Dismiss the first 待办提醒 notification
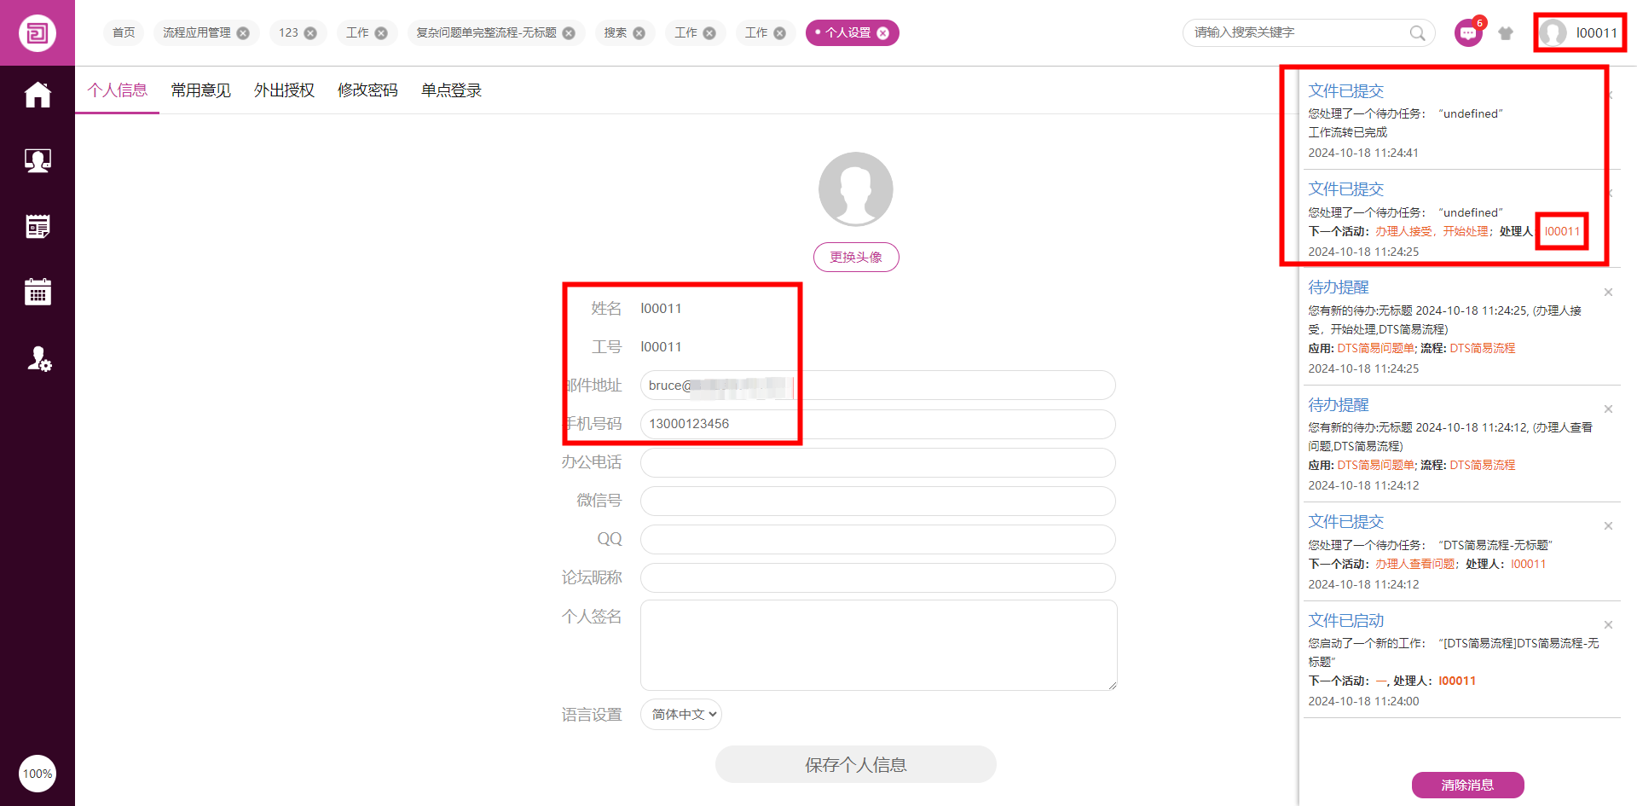The image size is (1637, 806). (1608, 293)
